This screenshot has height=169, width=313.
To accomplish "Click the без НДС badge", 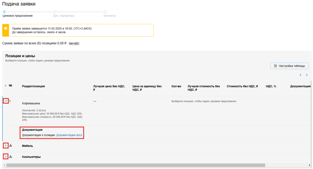I will tap(74, 43).
